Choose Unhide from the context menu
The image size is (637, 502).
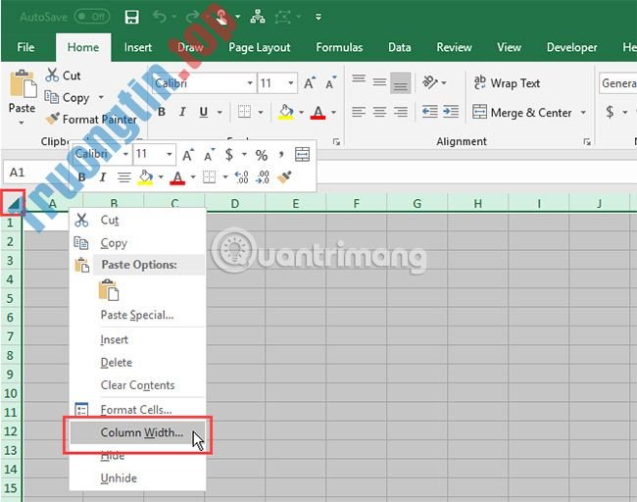pyautogui.click(x=138, y=478)
